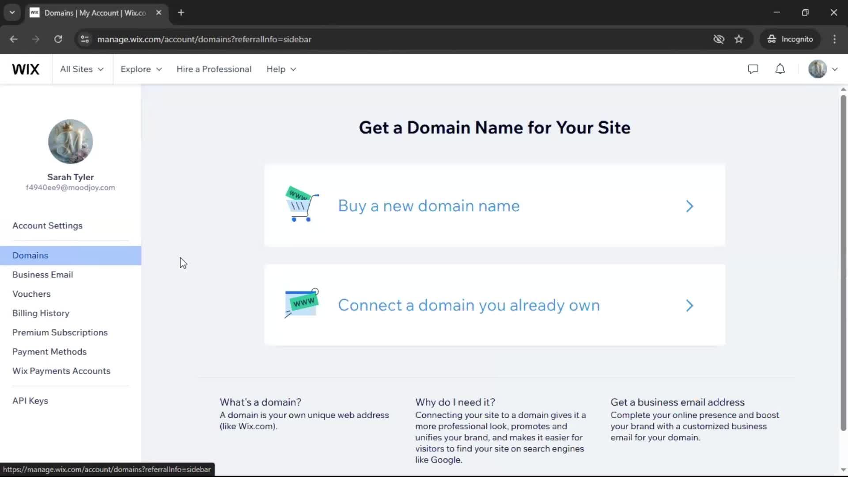Click the Incognito indicator
The width and height of the screenshot is (848, 477).
[x=790, y=39]
